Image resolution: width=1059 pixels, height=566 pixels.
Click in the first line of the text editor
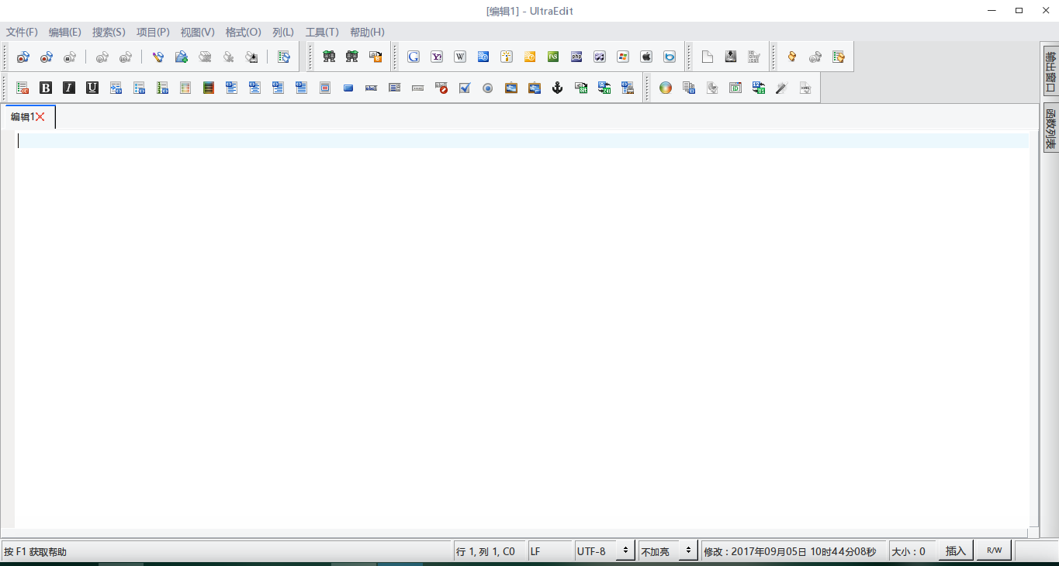pyautogui.click(x=523, y=140)
